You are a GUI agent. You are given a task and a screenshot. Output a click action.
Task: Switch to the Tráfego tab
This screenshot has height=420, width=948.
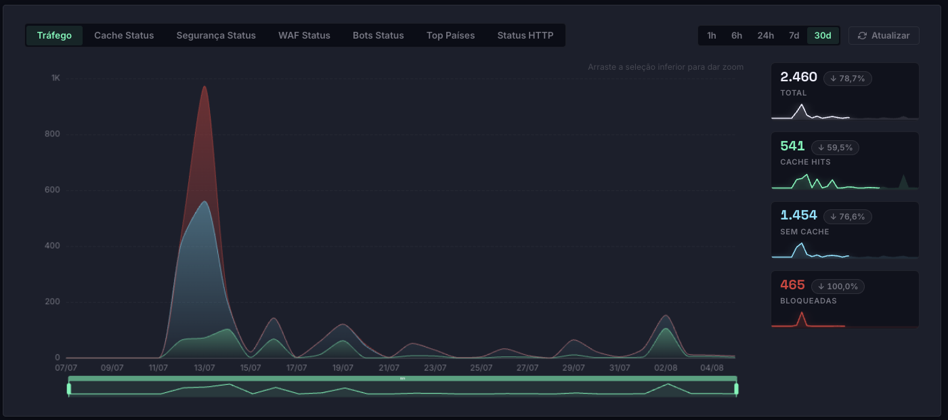[x=54, y=35]
